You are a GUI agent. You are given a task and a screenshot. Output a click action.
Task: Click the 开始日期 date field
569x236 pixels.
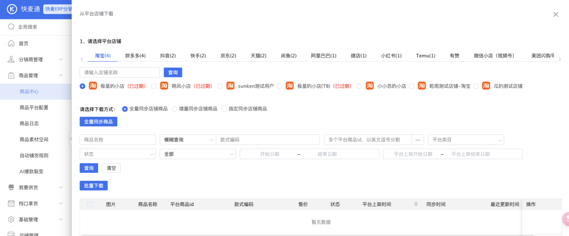270,154
